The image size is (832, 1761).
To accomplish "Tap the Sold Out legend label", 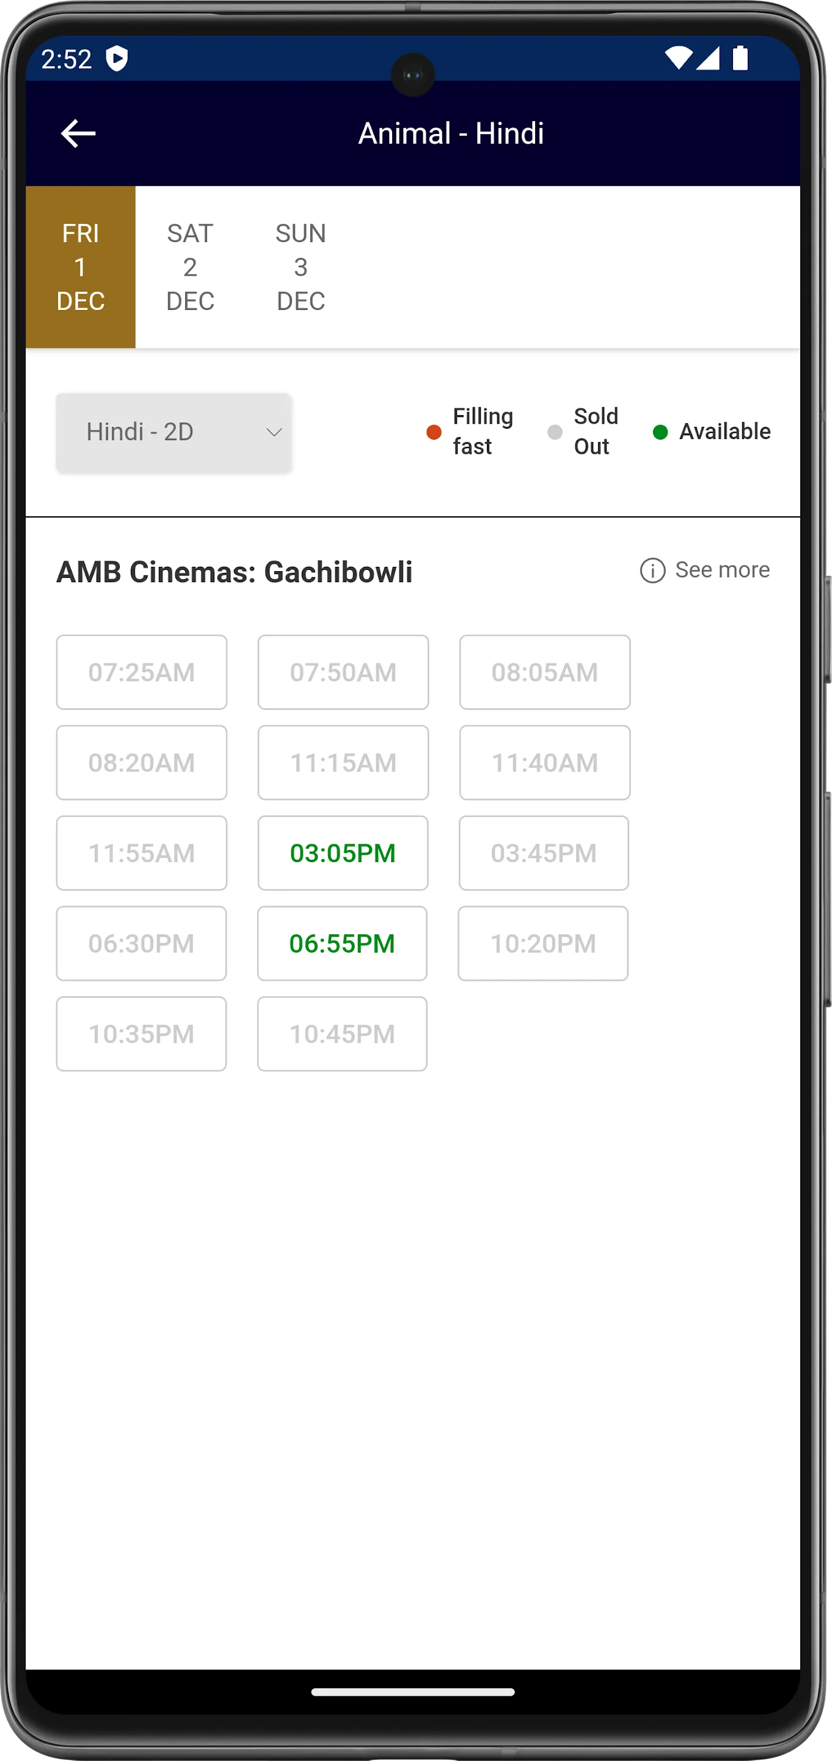I will [x=596, y=431].
